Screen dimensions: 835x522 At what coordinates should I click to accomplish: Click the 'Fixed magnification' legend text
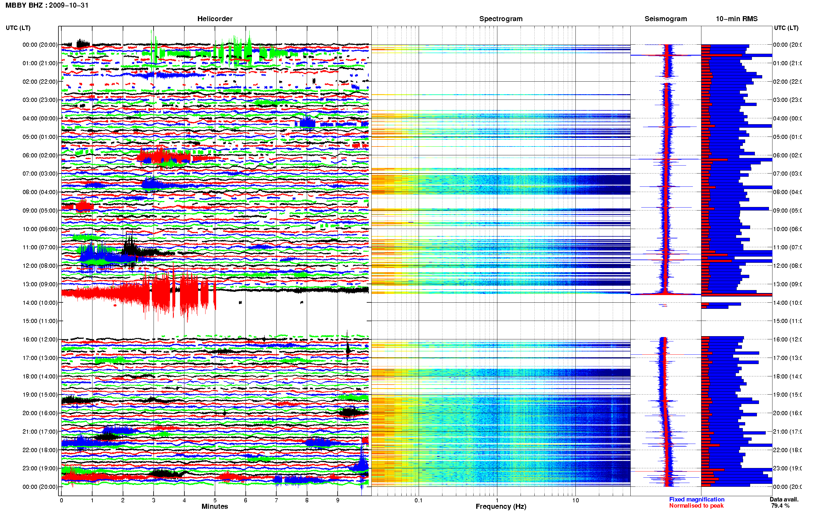tap(697, 499)
